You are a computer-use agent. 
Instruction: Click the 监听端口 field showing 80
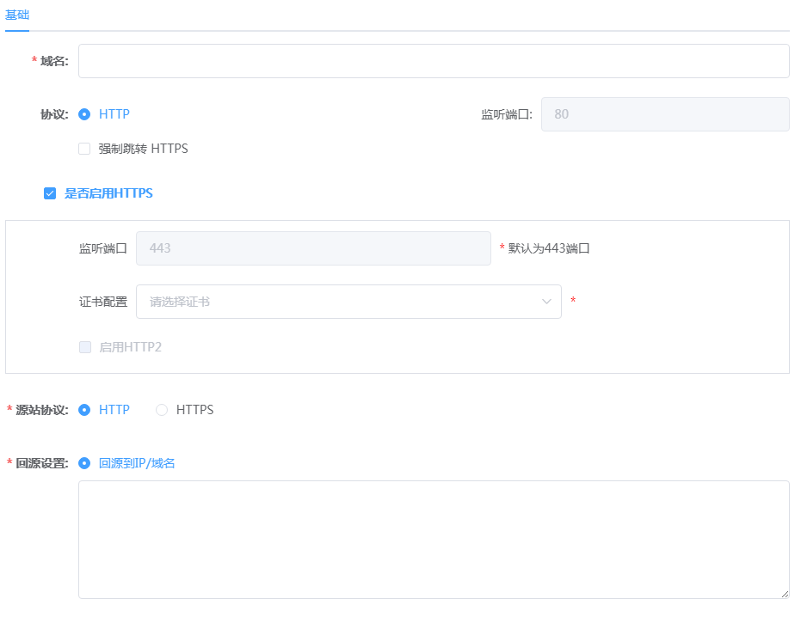pos(665,114)
